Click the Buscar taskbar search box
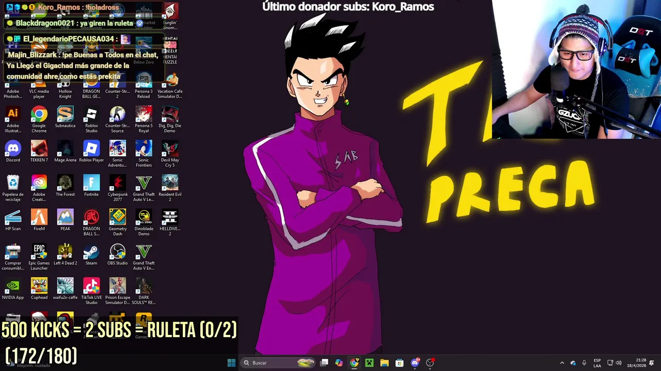This screenshot has width=661, height=371. pyautogui.click(x=278, y=363)
